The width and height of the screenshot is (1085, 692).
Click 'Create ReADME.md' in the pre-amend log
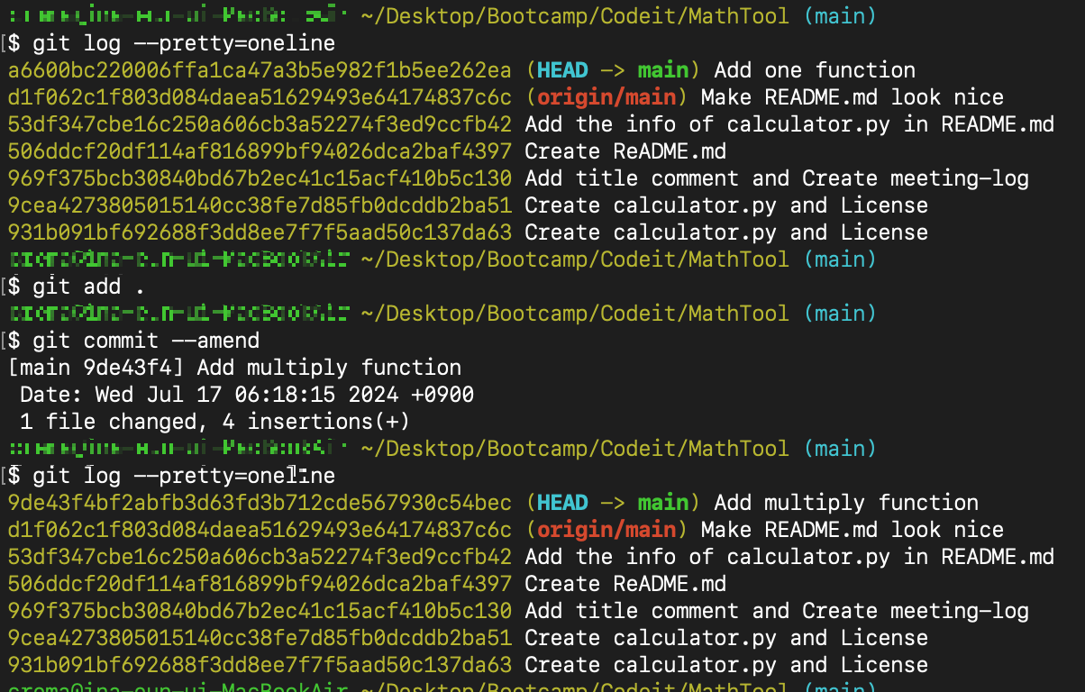(625, 151)
